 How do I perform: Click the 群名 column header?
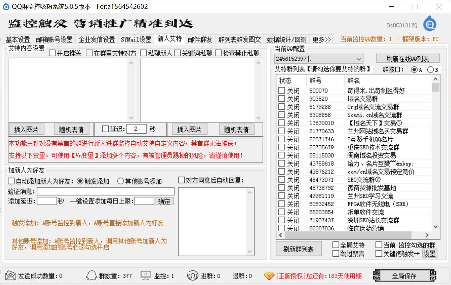[x=388, y=81]
